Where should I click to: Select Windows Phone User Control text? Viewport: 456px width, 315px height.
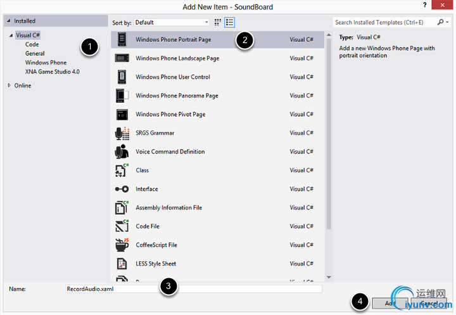[x=173, y=77]
